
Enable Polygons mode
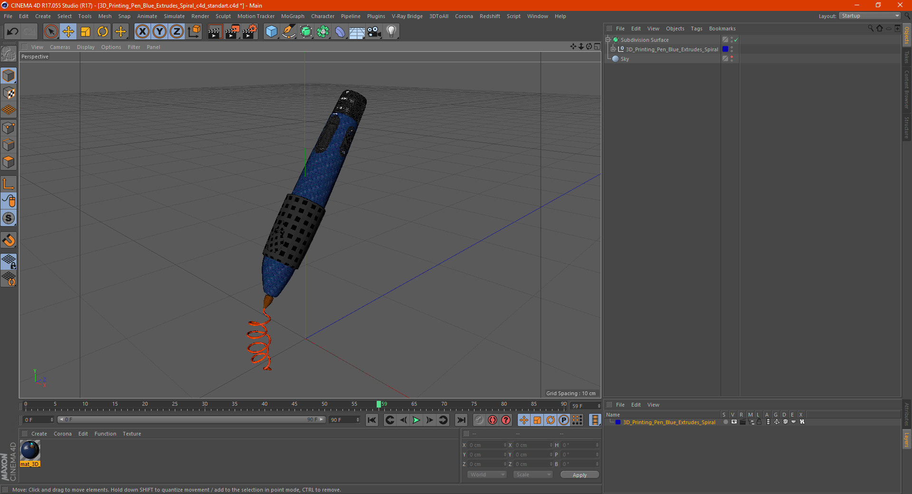coord(9,162)
